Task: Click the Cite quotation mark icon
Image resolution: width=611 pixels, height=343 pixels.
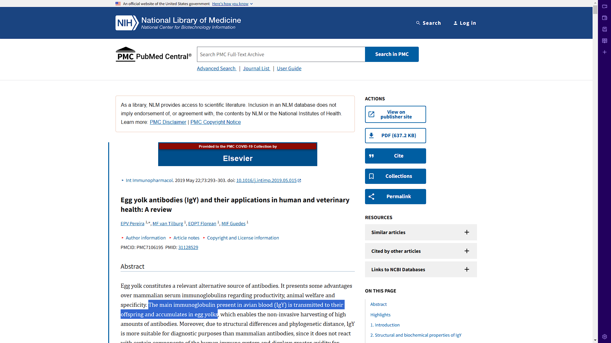Action: [x=371, y=156]
